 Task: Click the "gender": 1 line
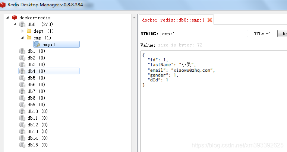pyautogui.click(x=163, y=75)
